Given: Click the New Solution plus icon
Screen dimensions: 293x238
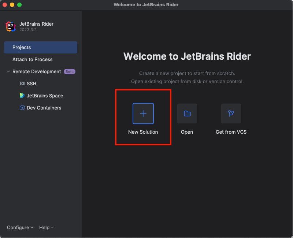Looking at the screenshot, I should tap(143, 114).
